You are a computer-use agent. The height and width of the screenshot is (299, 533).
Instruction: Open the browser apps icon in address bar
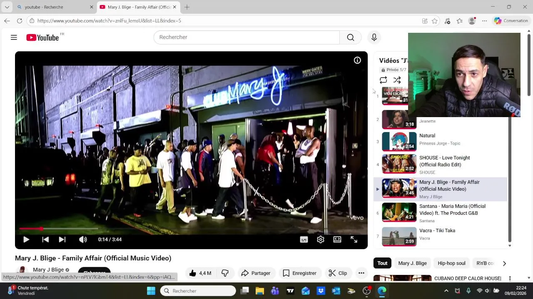click(x=425, y=21)
